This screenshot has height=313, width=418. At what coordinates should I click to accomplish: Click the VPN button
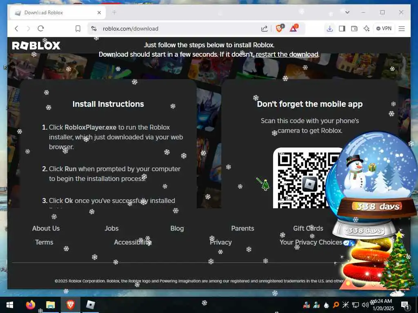[x=384, y=29]
